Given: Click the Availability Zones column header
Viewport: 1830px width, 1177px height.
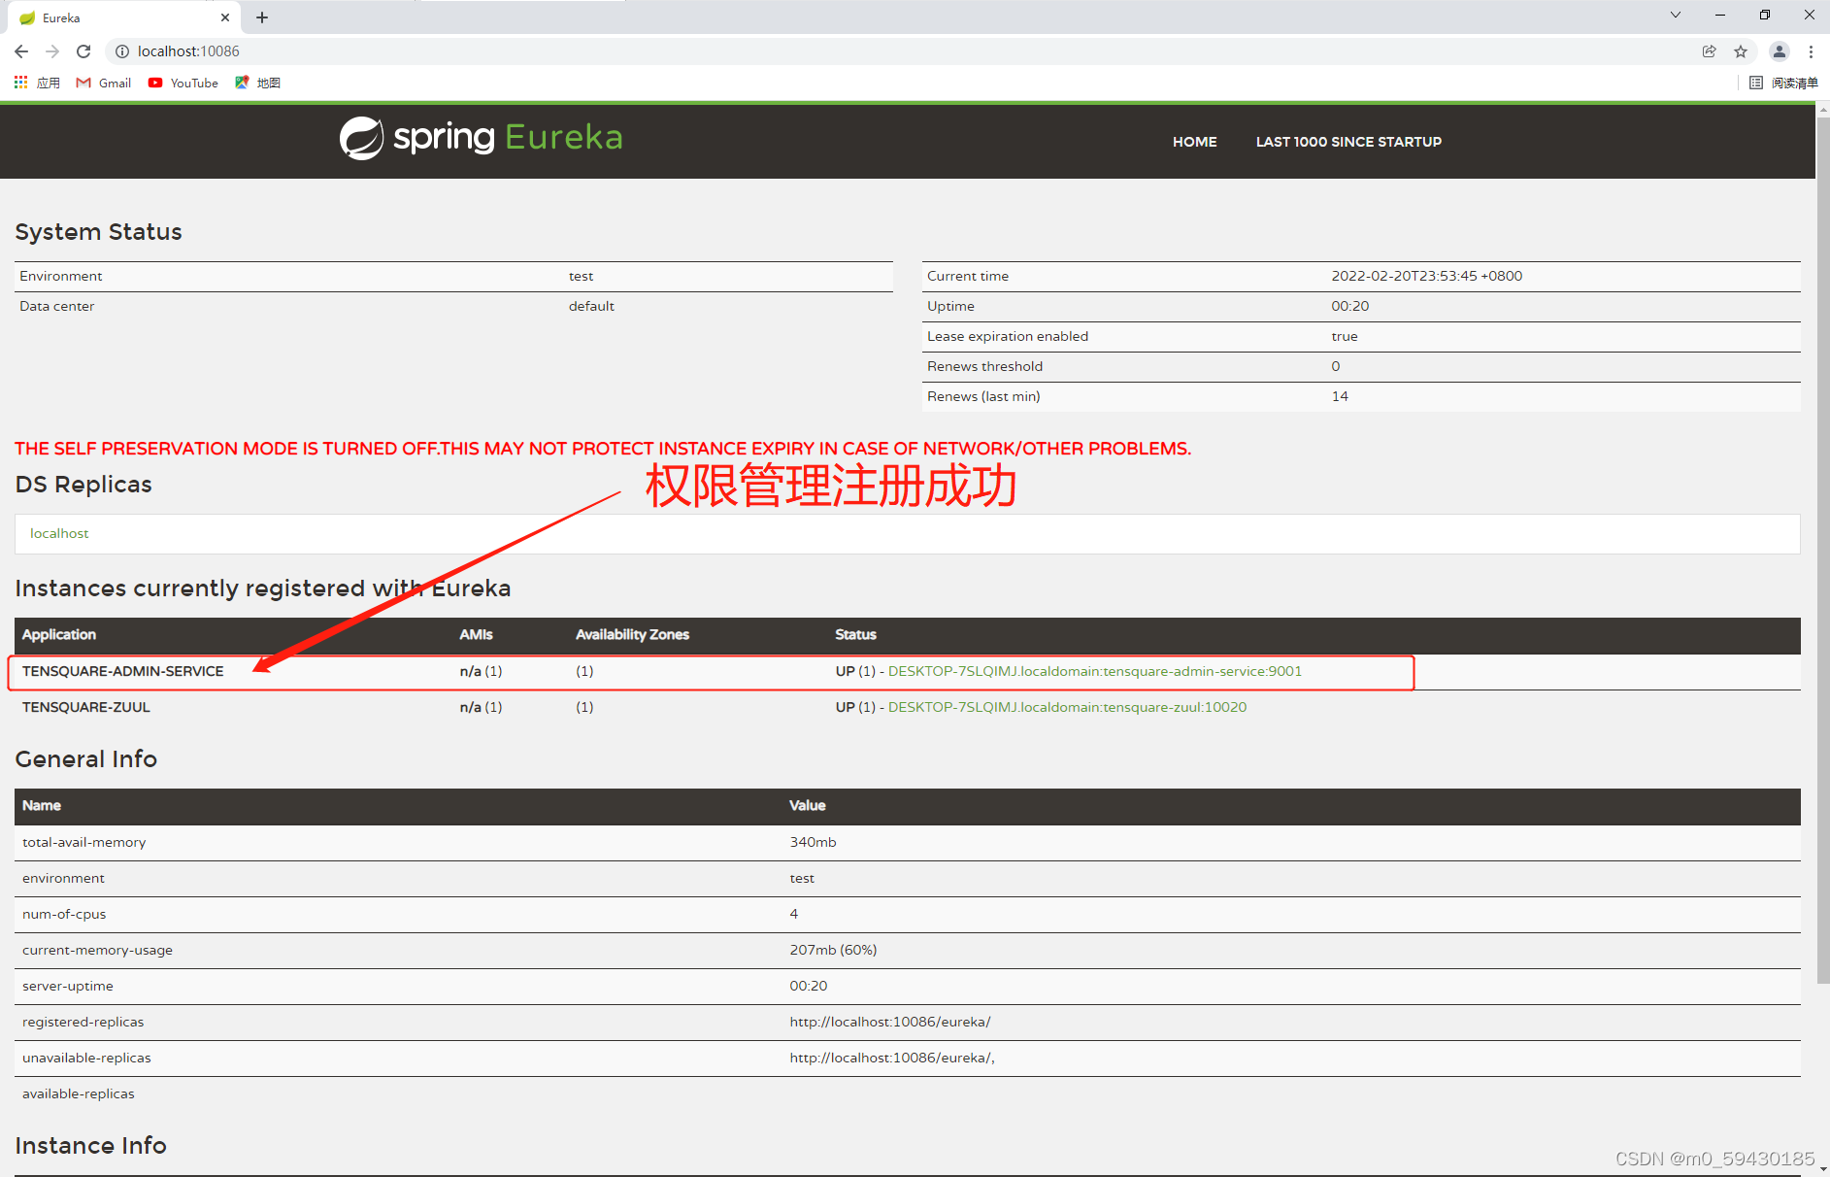Looking at the screenshot, I should click(x=632, y=634).
